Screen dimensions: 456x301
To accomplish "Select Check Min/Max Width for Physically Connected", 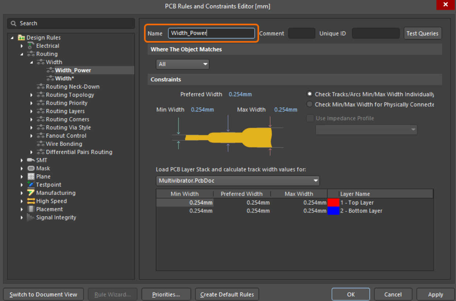I will pos(310,104).
